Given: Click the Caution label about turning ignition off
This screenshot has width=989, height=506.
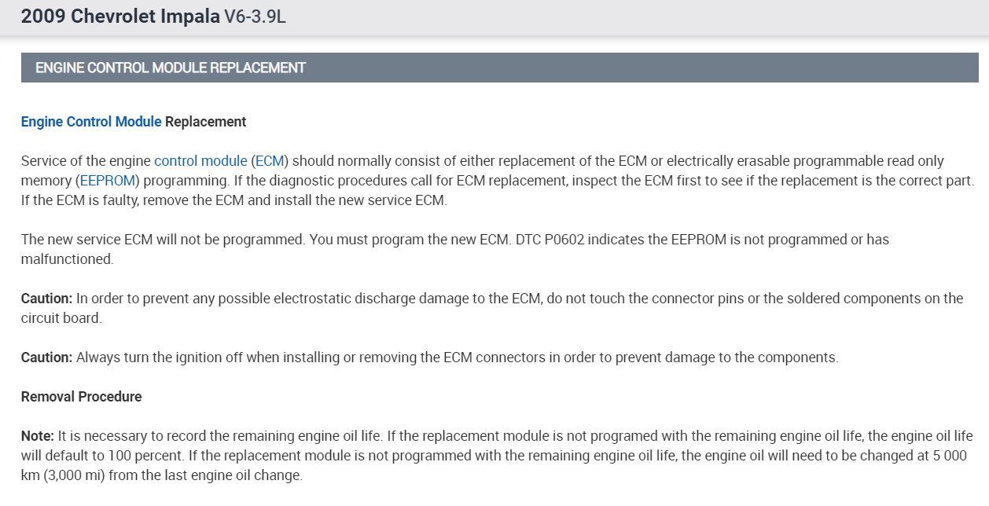Looking at the screenshot, I should [x=46, y=357].
